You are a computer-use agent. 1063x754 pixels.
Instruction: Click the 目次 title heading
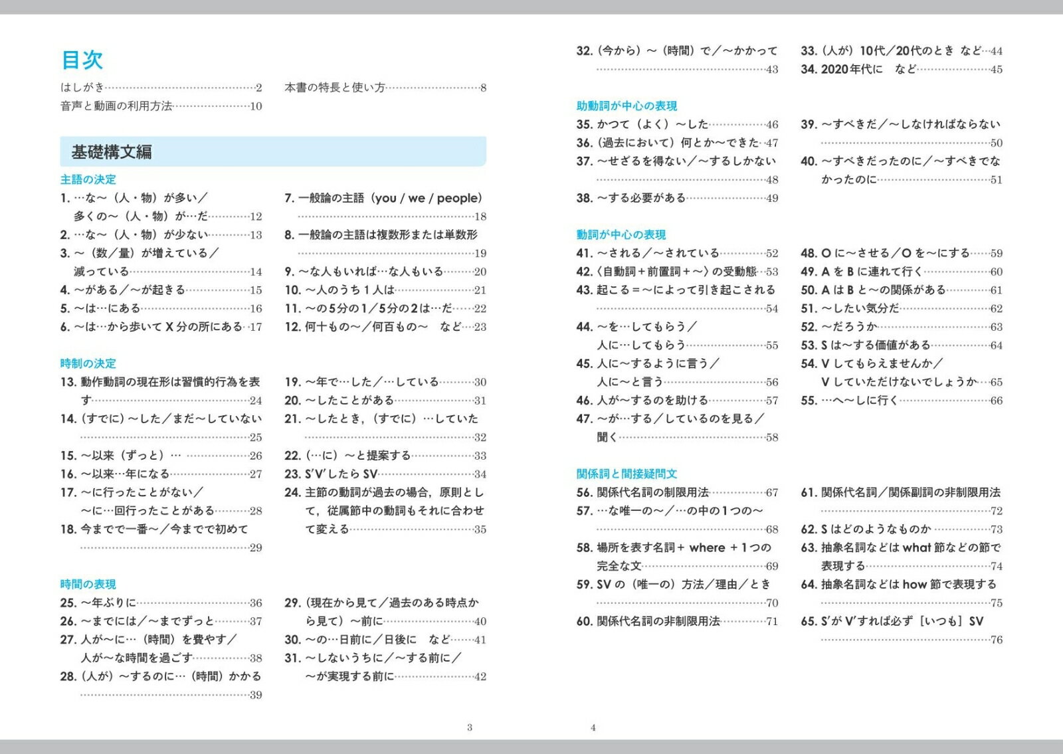[82, 60]
